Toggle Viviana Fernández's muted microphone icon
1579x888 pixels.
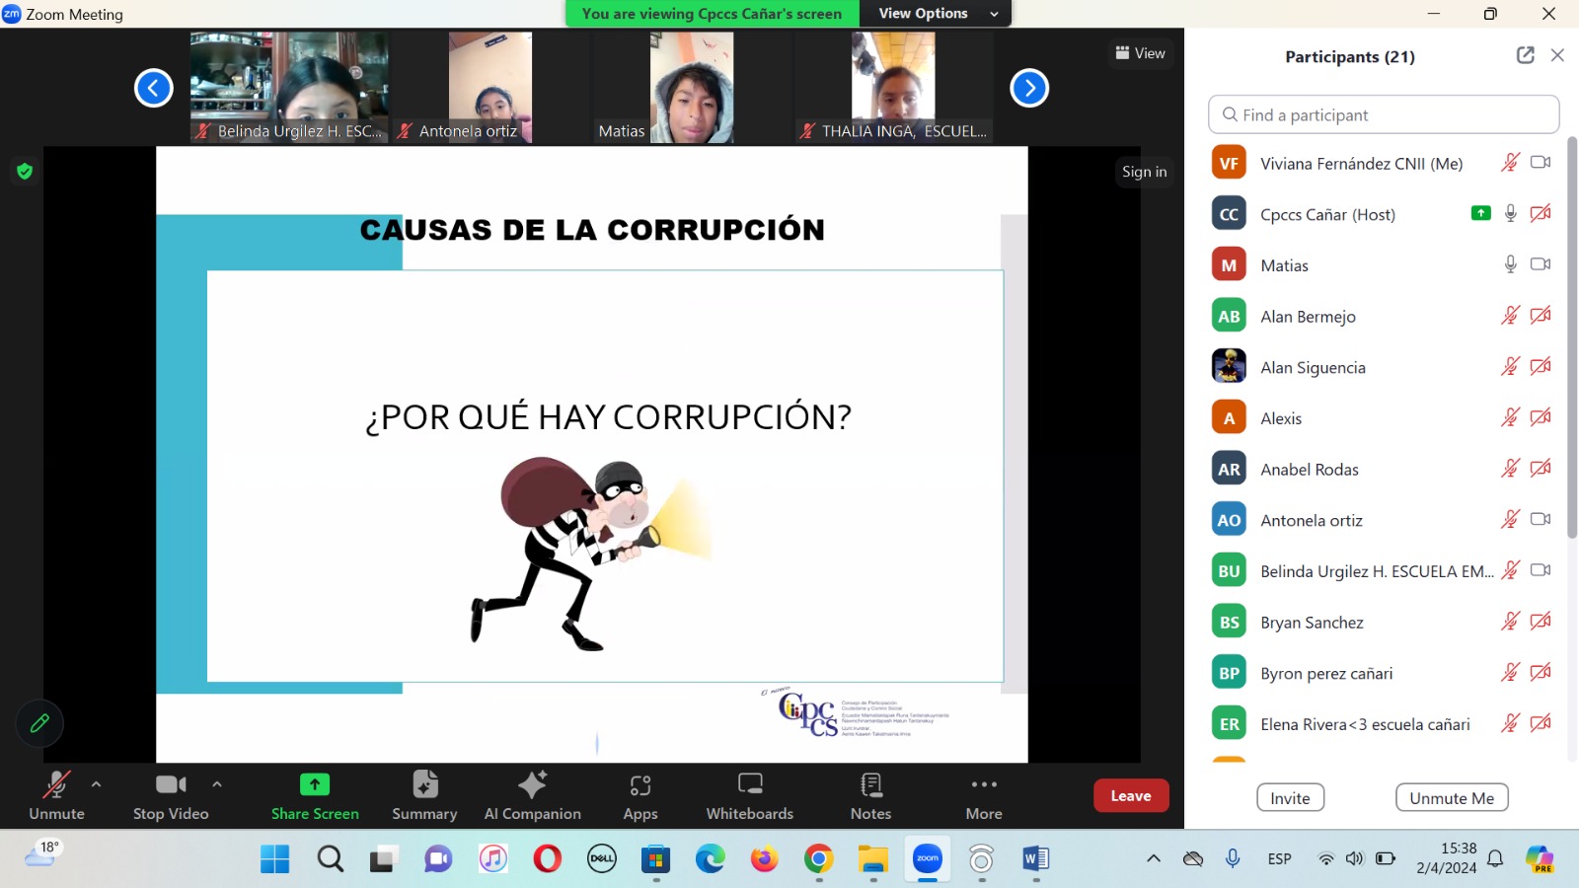[x=1510, y=163]
